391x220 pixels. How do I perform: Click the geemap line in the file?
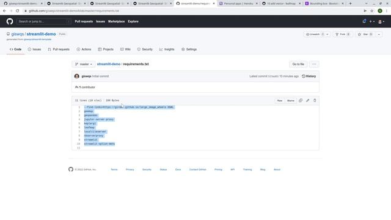coord(89,111)
